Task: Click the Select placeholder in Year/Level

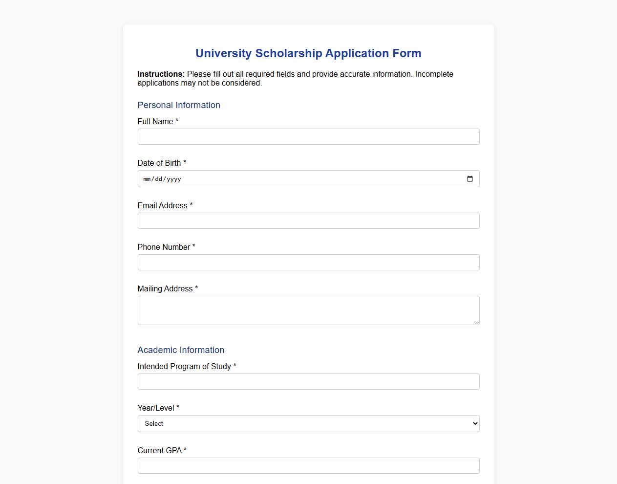Action: pos(154,423)
